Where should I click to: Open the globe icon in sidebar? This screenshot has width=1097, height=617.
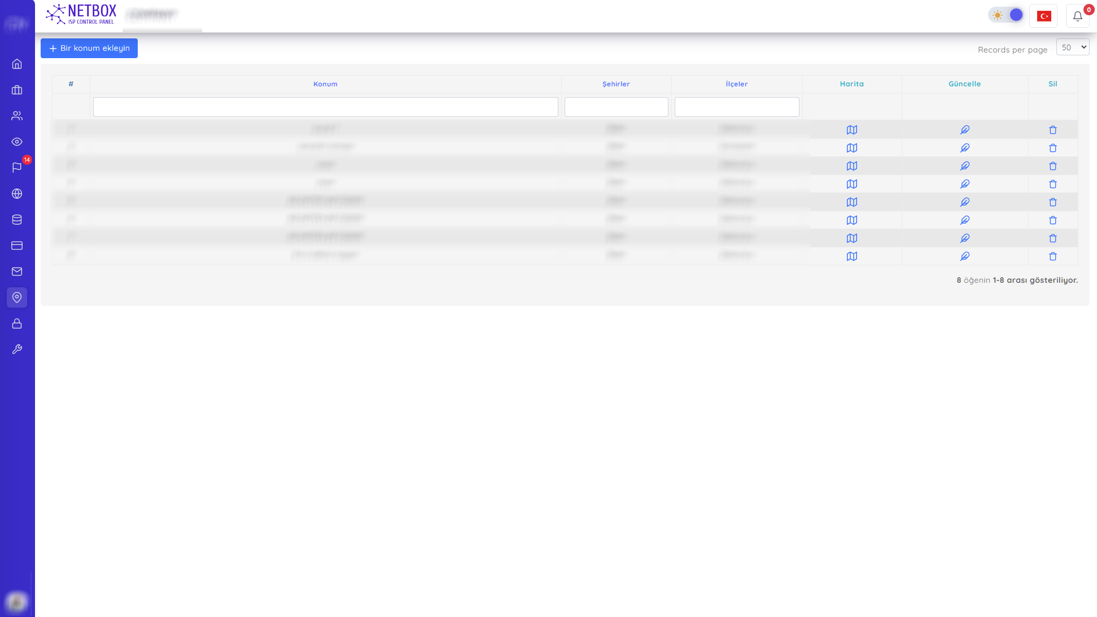(17, 194)
